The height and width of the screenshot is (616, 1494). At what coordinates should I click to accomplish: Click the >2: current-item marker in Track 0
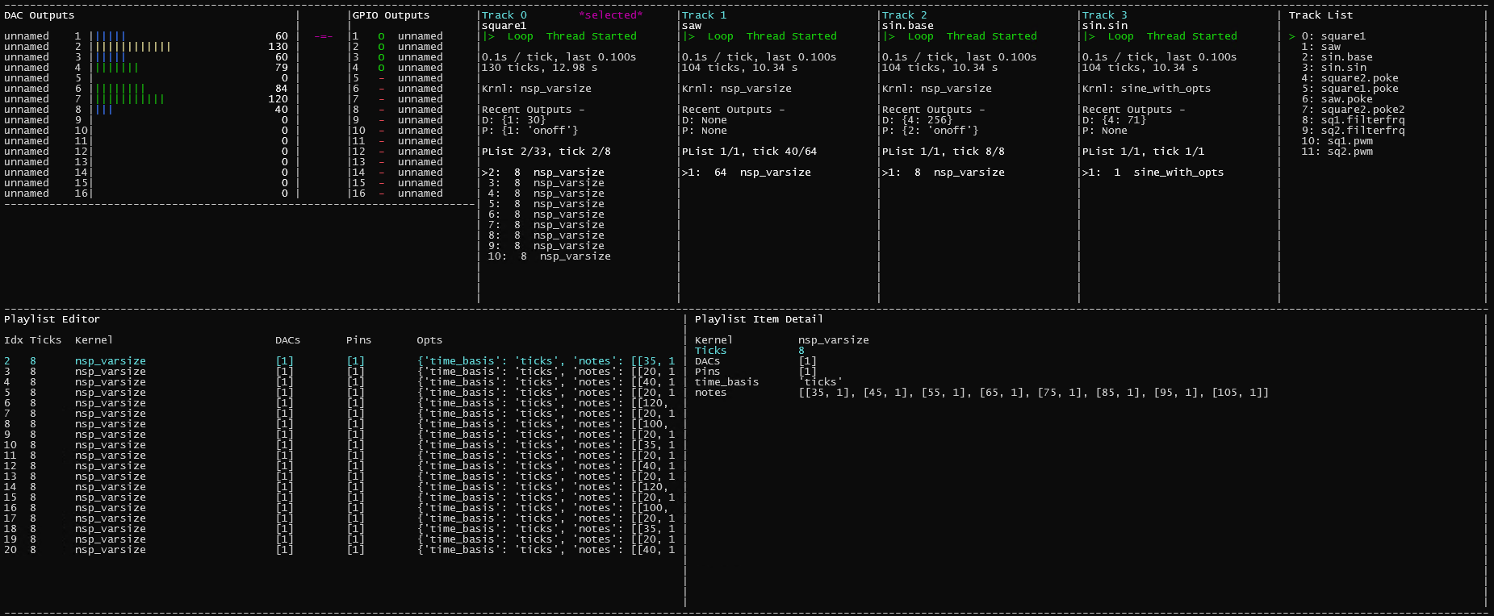(x=491, y=173)
